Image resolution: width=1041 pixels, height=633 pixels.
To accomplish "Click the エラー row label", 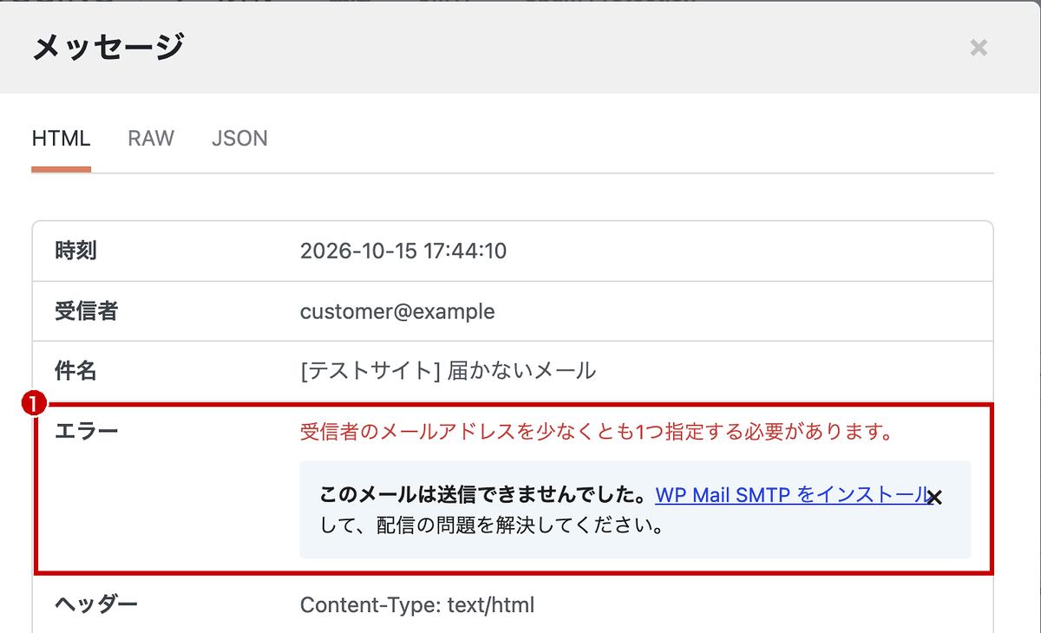I will click(x=87, y=432).
